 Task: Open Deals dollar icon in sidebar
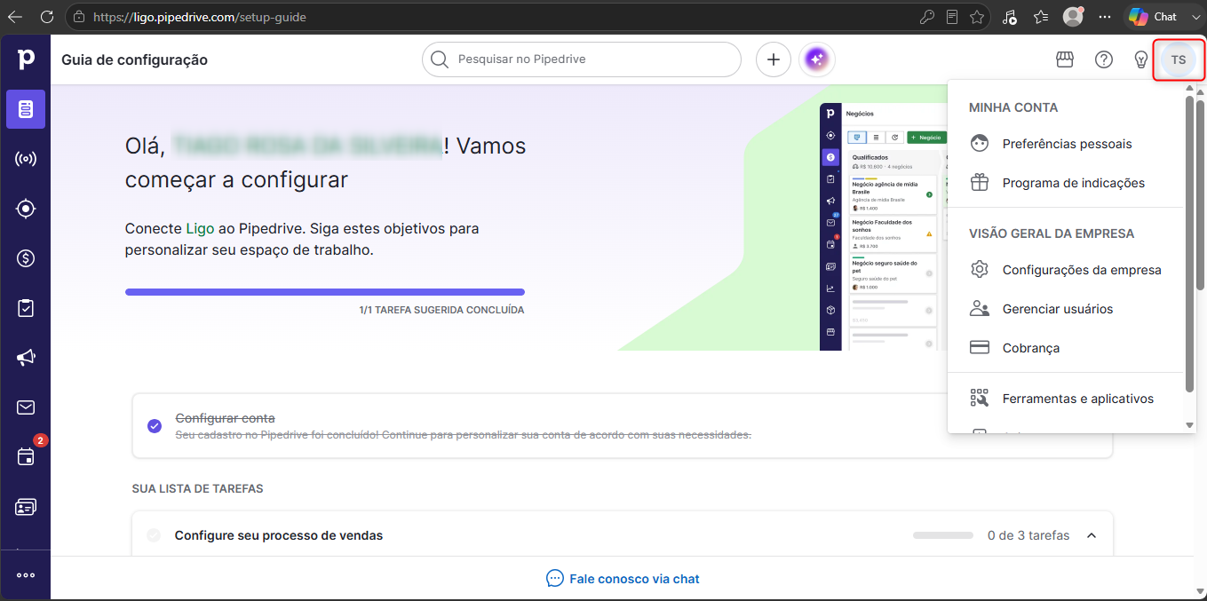point(26,258)
